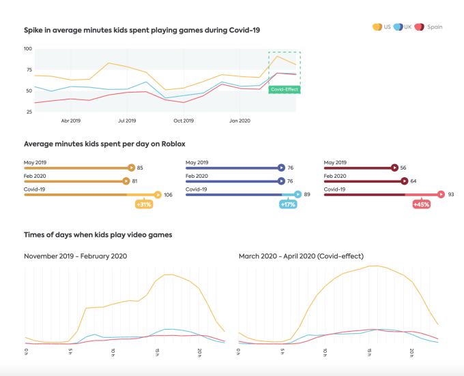Click the Spain legend color swatch
Image resolution: width=464 pixels, height=376 pixels.
pyautogui.click(x=420, y=27)
